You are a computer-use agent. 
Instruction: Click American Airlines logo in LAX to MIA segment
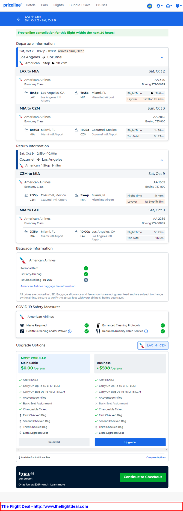(x=21, y=80)
